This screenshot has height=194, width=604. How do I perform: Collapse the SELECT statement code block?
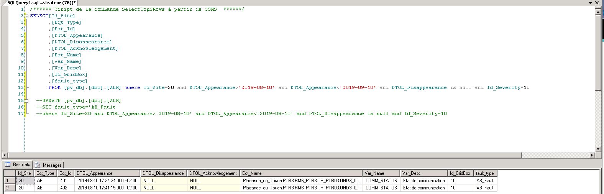pyautogui.click(x=26, y=16)
